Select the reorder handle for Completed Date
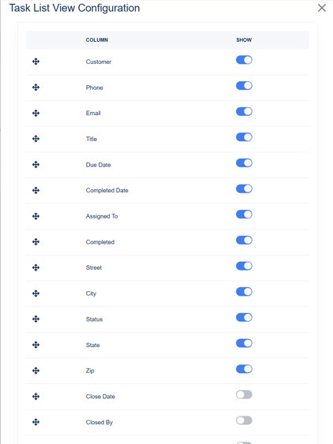The width and height of the screenshot is (333, 444). (36, 190)
